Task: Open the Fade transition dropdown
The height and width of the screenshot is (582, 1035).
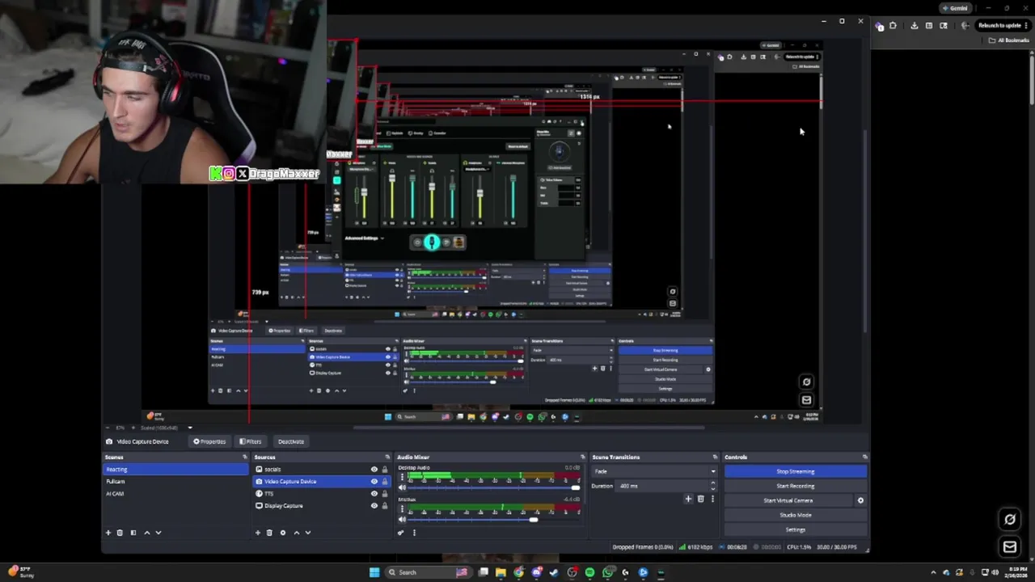Action: (655, 471)
